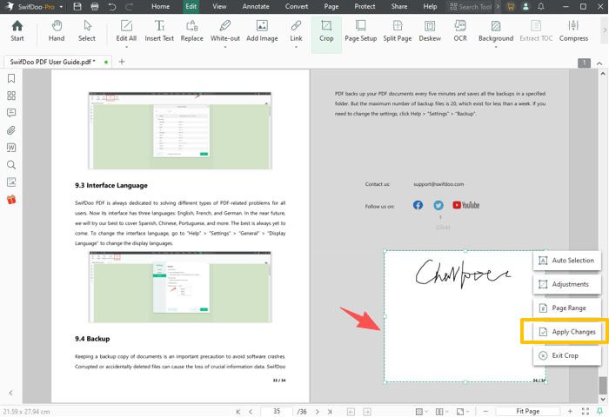Viewport: 609px width, 417px height.
Task: Print the document
Action: (x=94, y=7)
